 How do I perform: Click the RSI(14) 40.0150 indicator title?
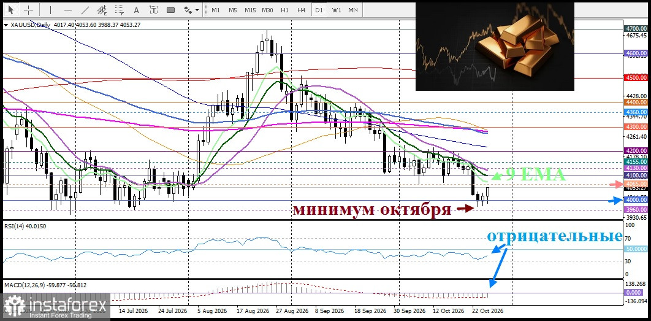point(26,226)
